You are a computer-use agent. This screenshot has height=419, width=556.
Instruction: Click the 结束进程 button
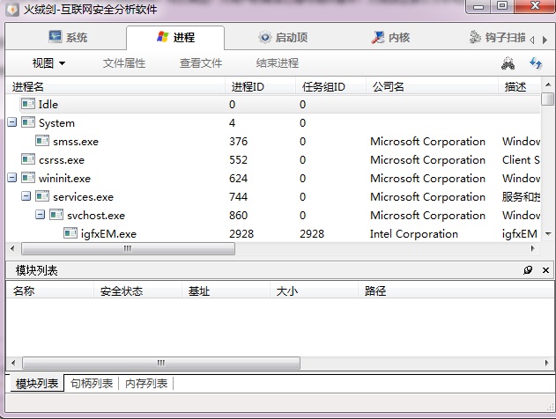[277, 63]
